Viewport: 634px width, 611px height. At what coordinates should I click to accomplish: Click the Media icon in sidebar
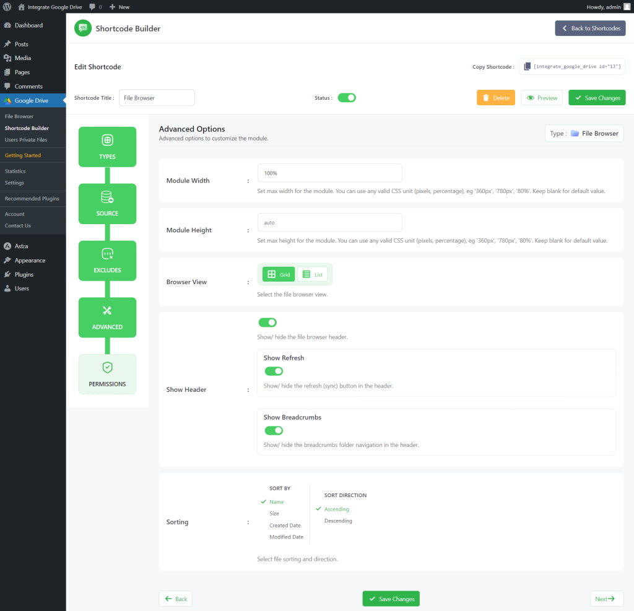coord(7,58)
